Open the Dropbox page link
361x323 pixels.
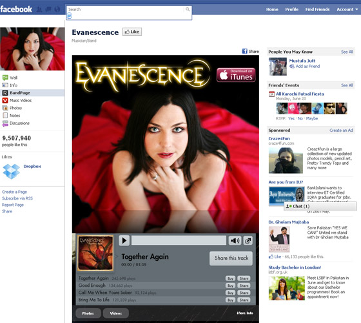click(32, 167)
